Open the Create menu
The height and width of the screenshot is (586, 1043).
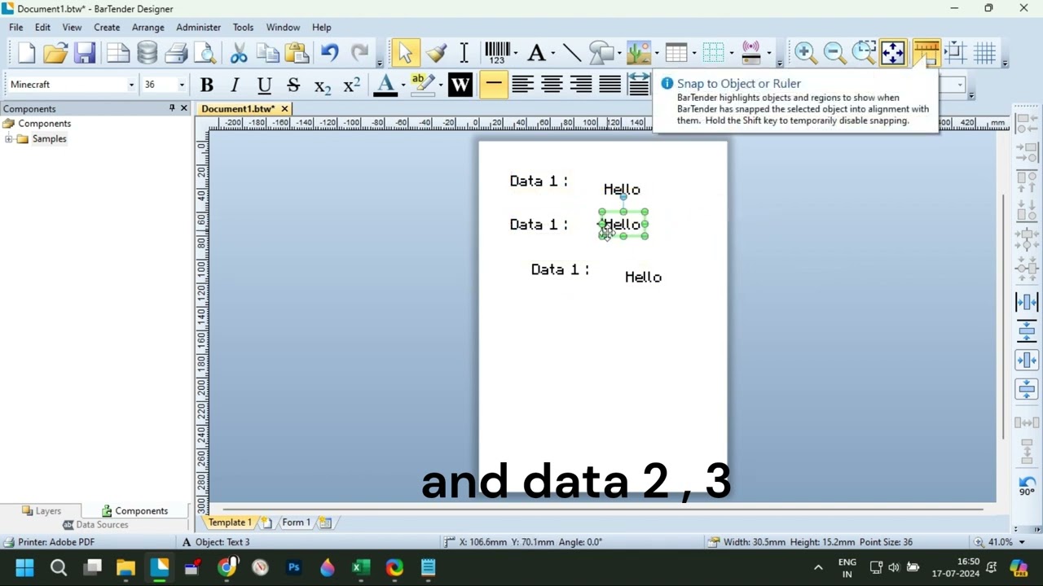(107, 27)
